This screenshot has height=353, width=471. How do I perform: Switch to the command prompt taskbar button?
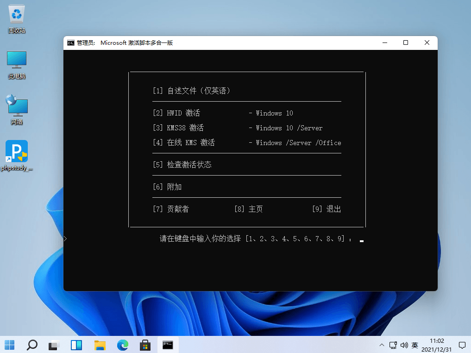tap(168, 345)
